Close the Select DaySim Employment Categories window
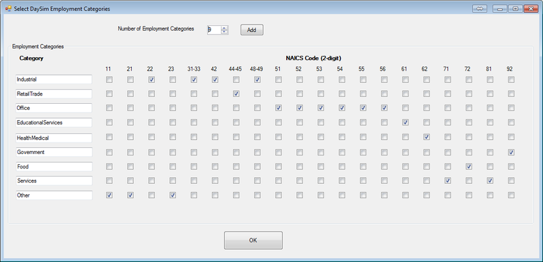The height and width of the screenshot is (262, 543). click(x=531, y=9)
